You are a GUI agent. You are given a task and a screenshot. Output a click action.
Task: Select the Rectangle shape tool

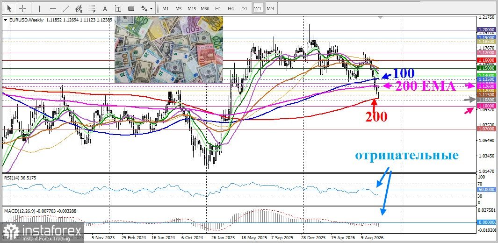(x=131, y=8)
